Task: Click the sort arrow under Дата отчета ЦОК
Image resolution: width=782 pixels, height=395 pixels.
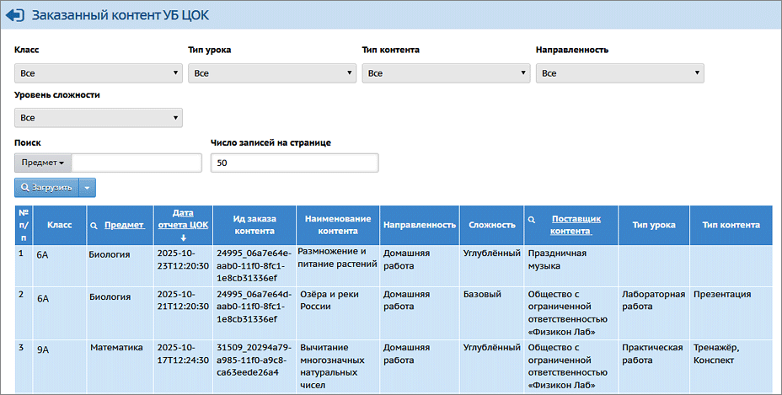Action: [x=184, y=238]
